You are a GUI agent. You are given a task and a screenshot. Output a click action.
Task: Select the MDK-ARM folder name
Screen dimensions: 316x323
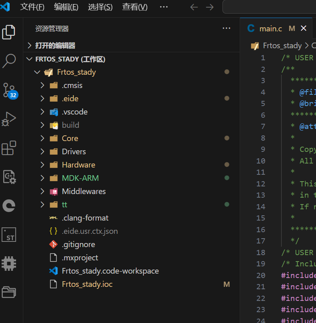(x=80, y=178)
